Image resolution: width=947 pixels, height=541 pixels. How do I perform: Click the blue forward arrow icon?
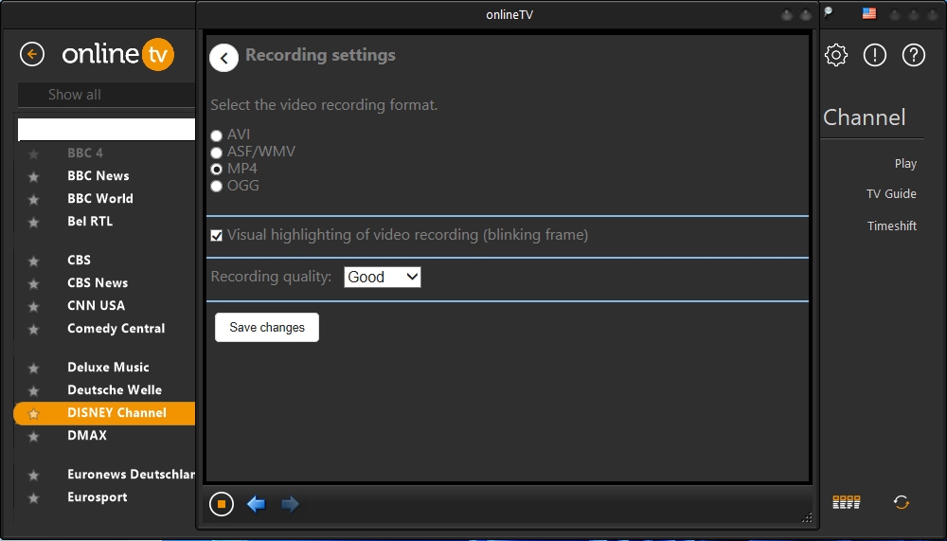coord(290,504)
